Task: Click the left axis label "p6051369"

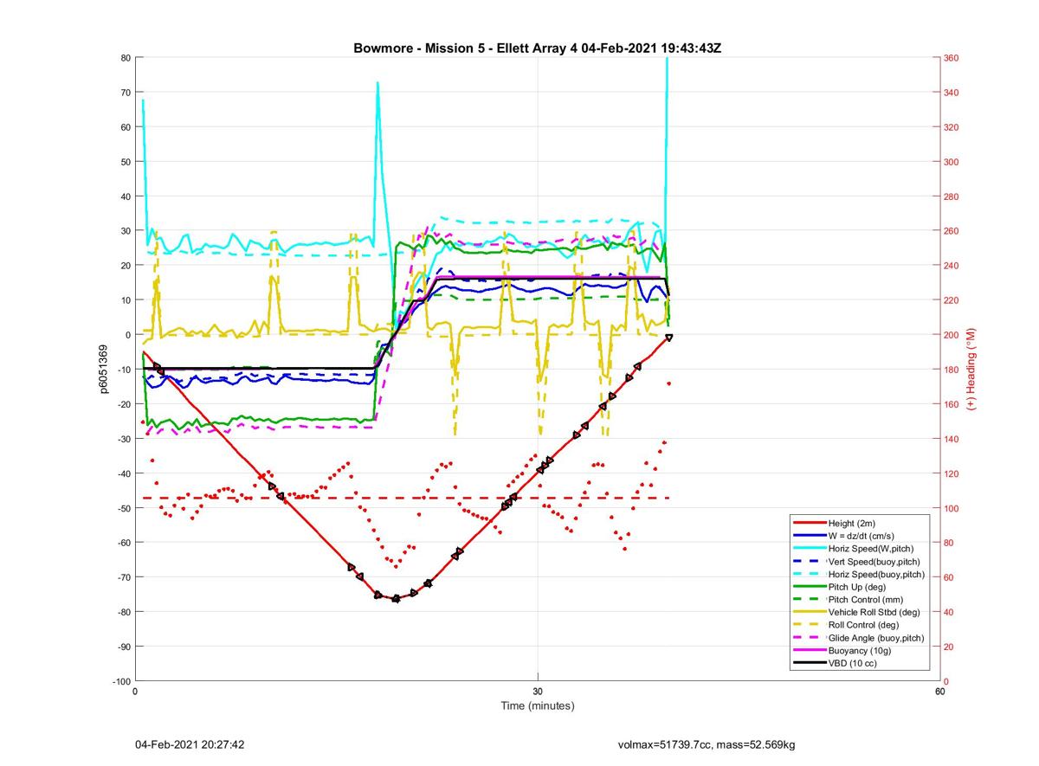Action: [x=105, y=369]
